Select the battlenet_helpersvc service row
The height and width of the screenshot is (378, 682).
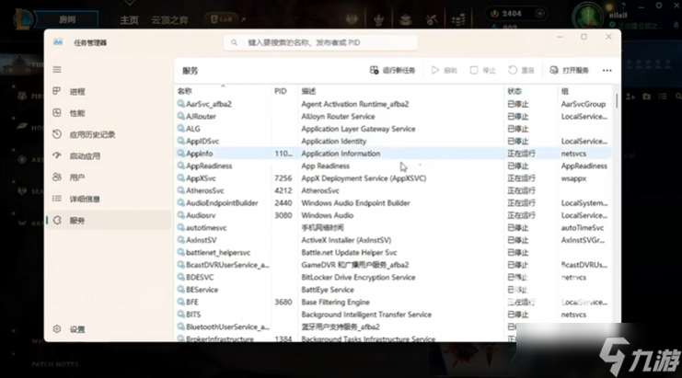[393, 252]
